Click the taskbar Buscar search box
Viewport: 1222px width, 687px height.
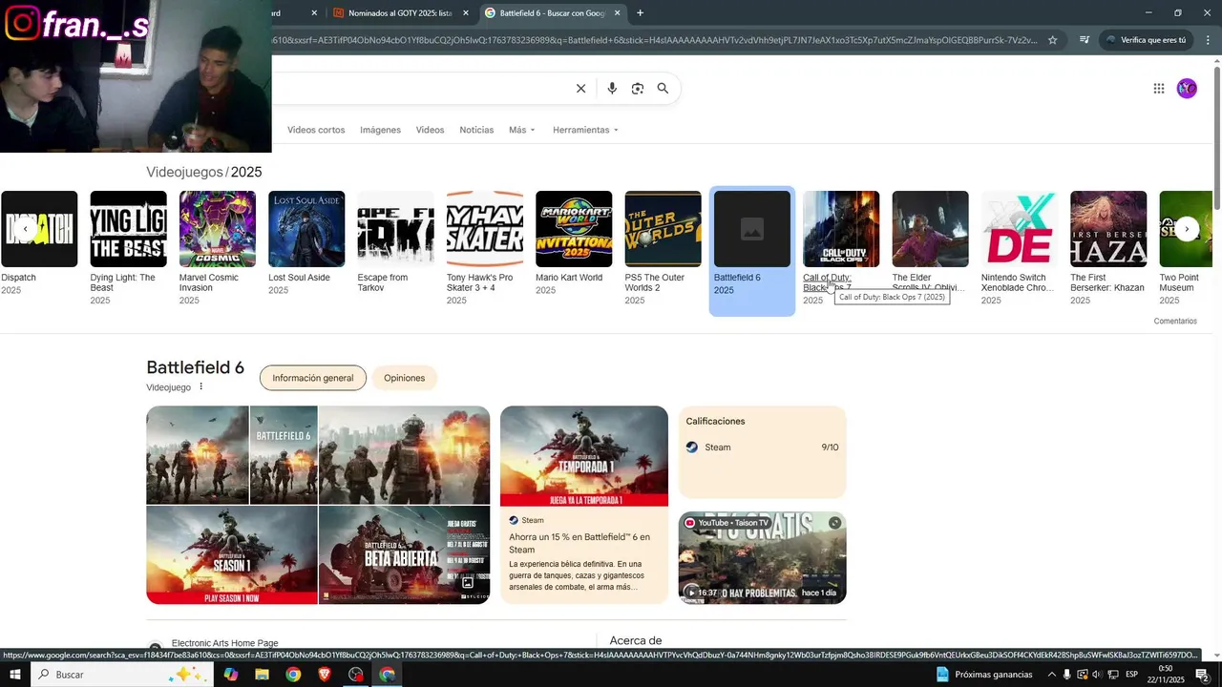click(124, 675)
